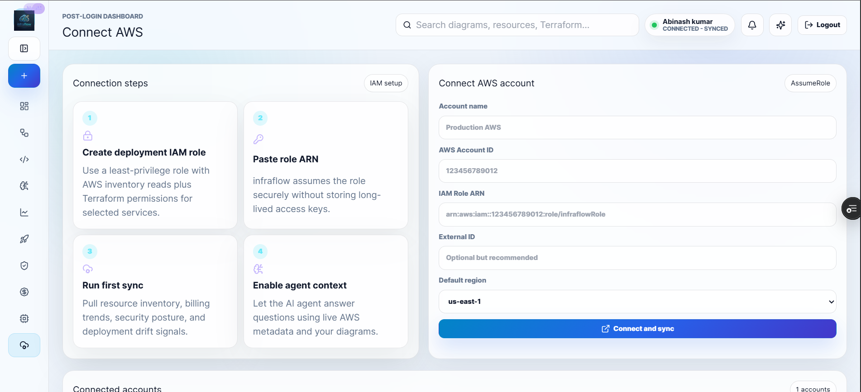This screenshot has width=861, height=392.
Task: Click the 'Paste role ARN' heading
Action: click(286, 159)
